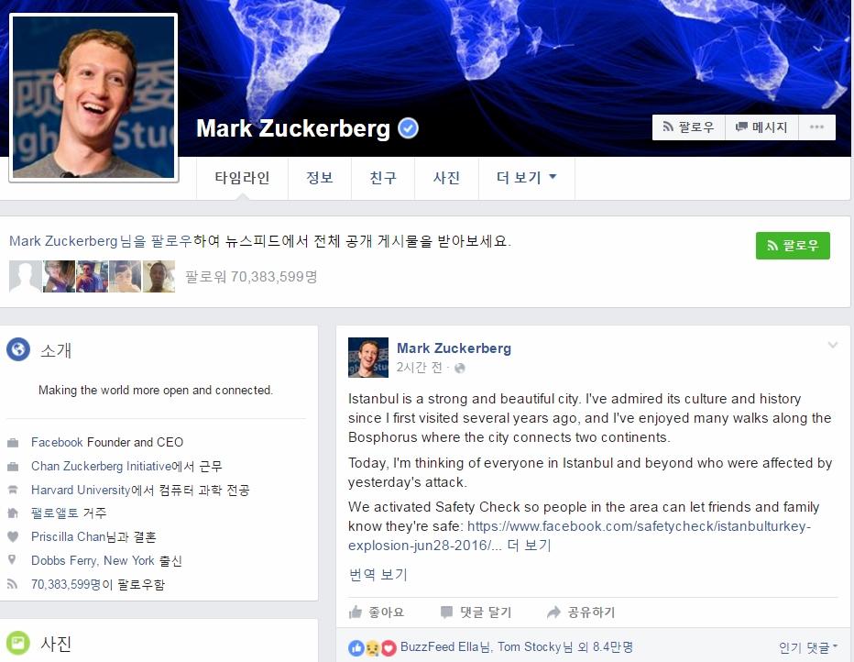Click the thumbs-up 좋아요 like icon

[x=356, y=612]
